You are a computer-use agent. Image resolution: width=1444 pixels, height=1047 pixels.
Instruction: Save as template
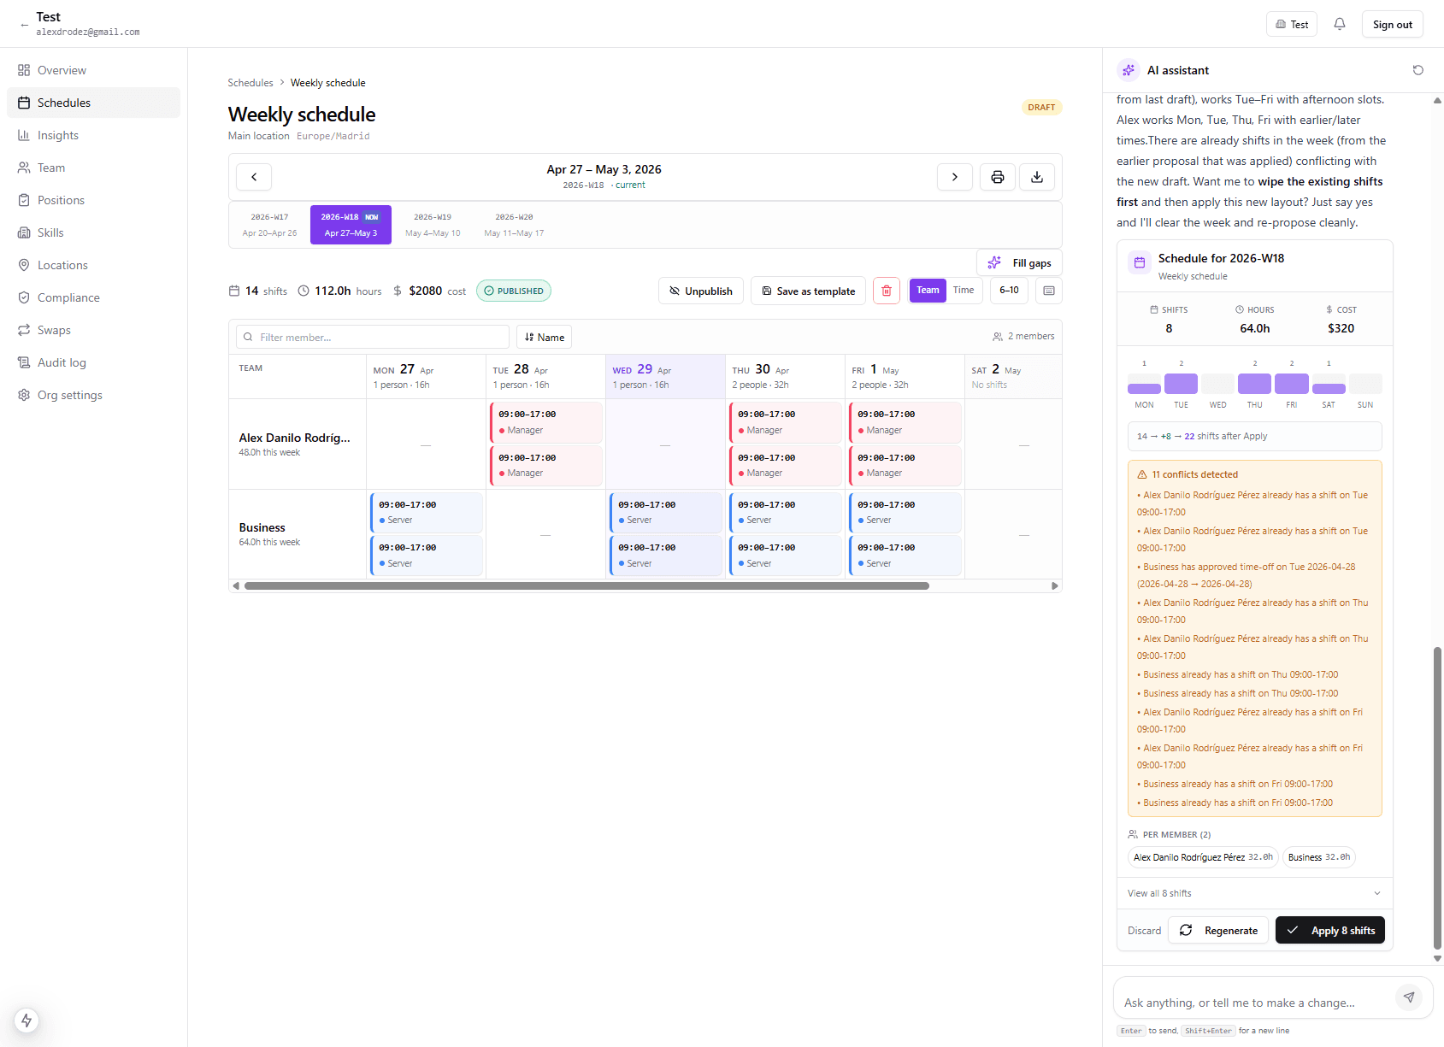(808, 291)
